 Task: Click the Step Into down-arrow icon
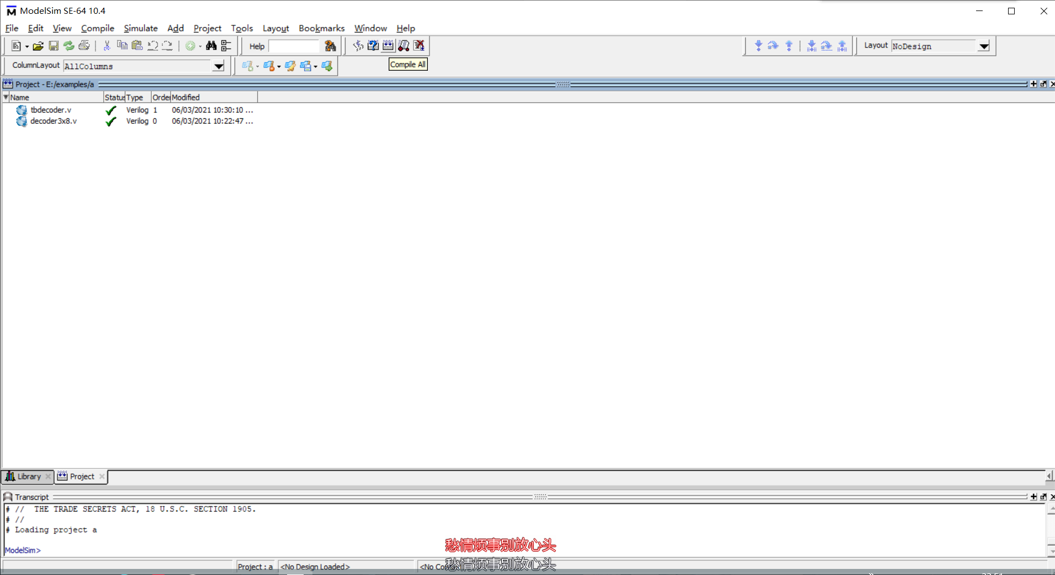click(x=759, y=46)
